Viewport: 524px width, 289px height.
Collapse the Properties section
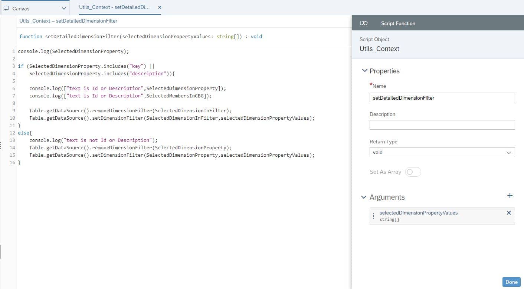[364, 71]
